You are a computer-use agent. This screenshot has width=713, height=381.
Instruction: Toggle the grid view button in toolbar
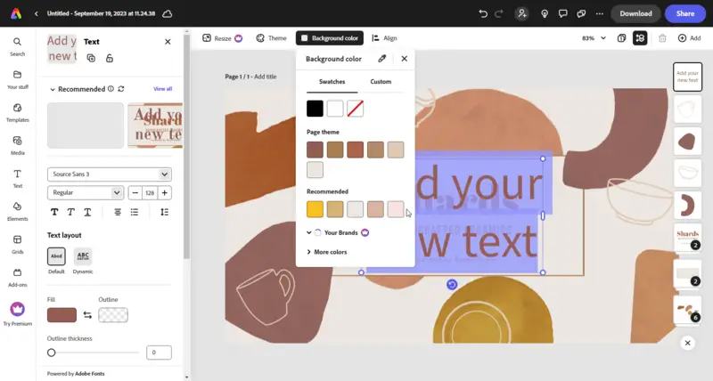tap(640, 38)
